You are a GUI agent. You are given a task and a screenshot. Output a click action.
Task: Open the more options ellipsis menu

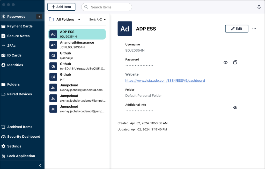click(x=254, y=29)
